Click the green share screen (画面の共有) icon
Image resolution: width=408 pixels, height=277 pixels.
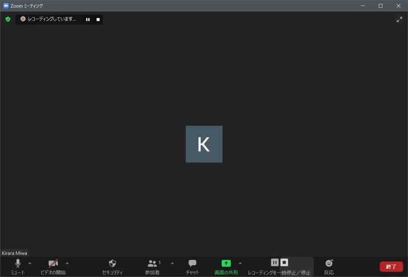pyautogui.click(x=226, y=263)
